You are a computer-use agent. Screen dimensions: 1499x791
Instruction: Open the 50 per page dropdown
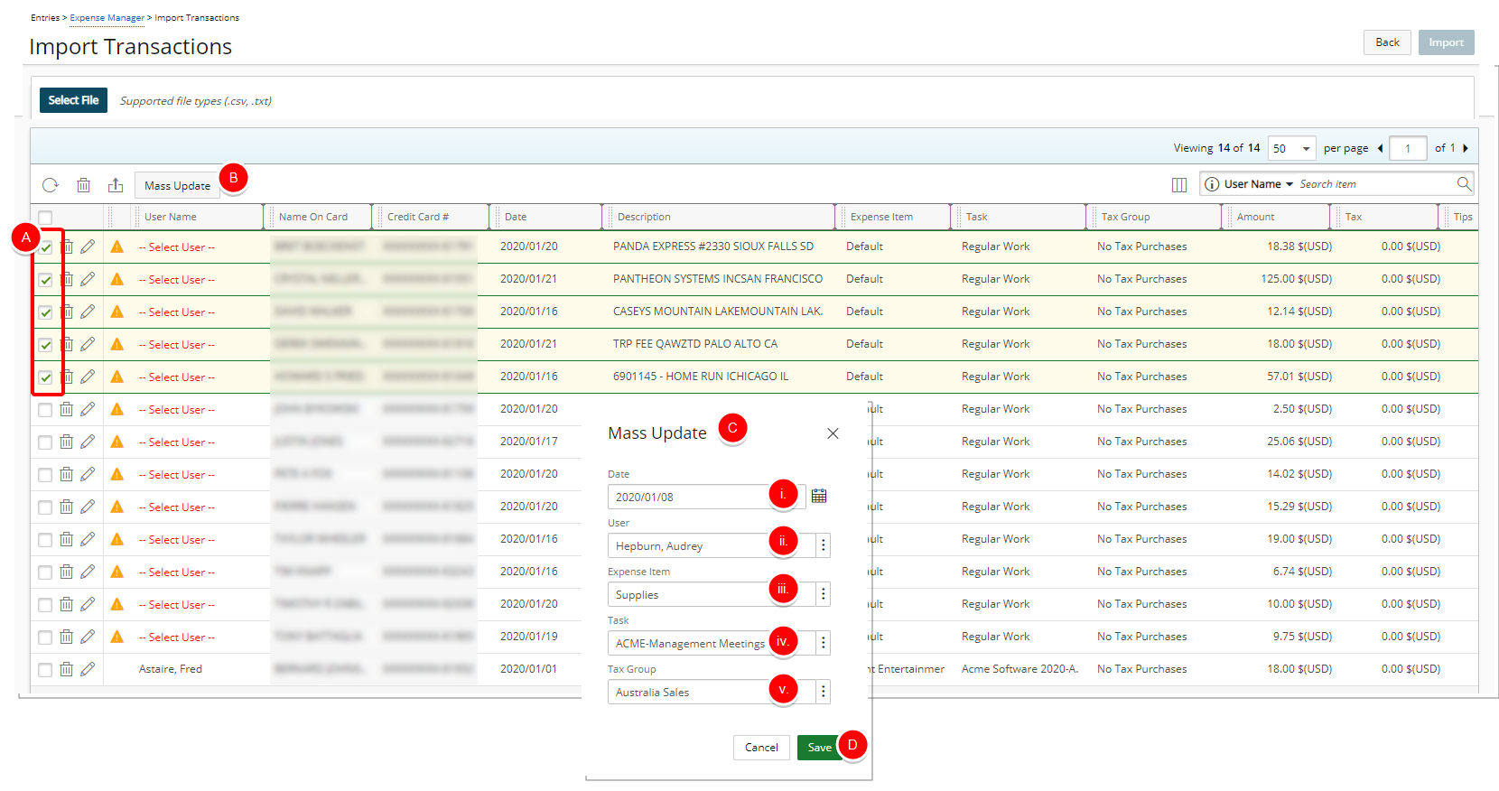1291,148
